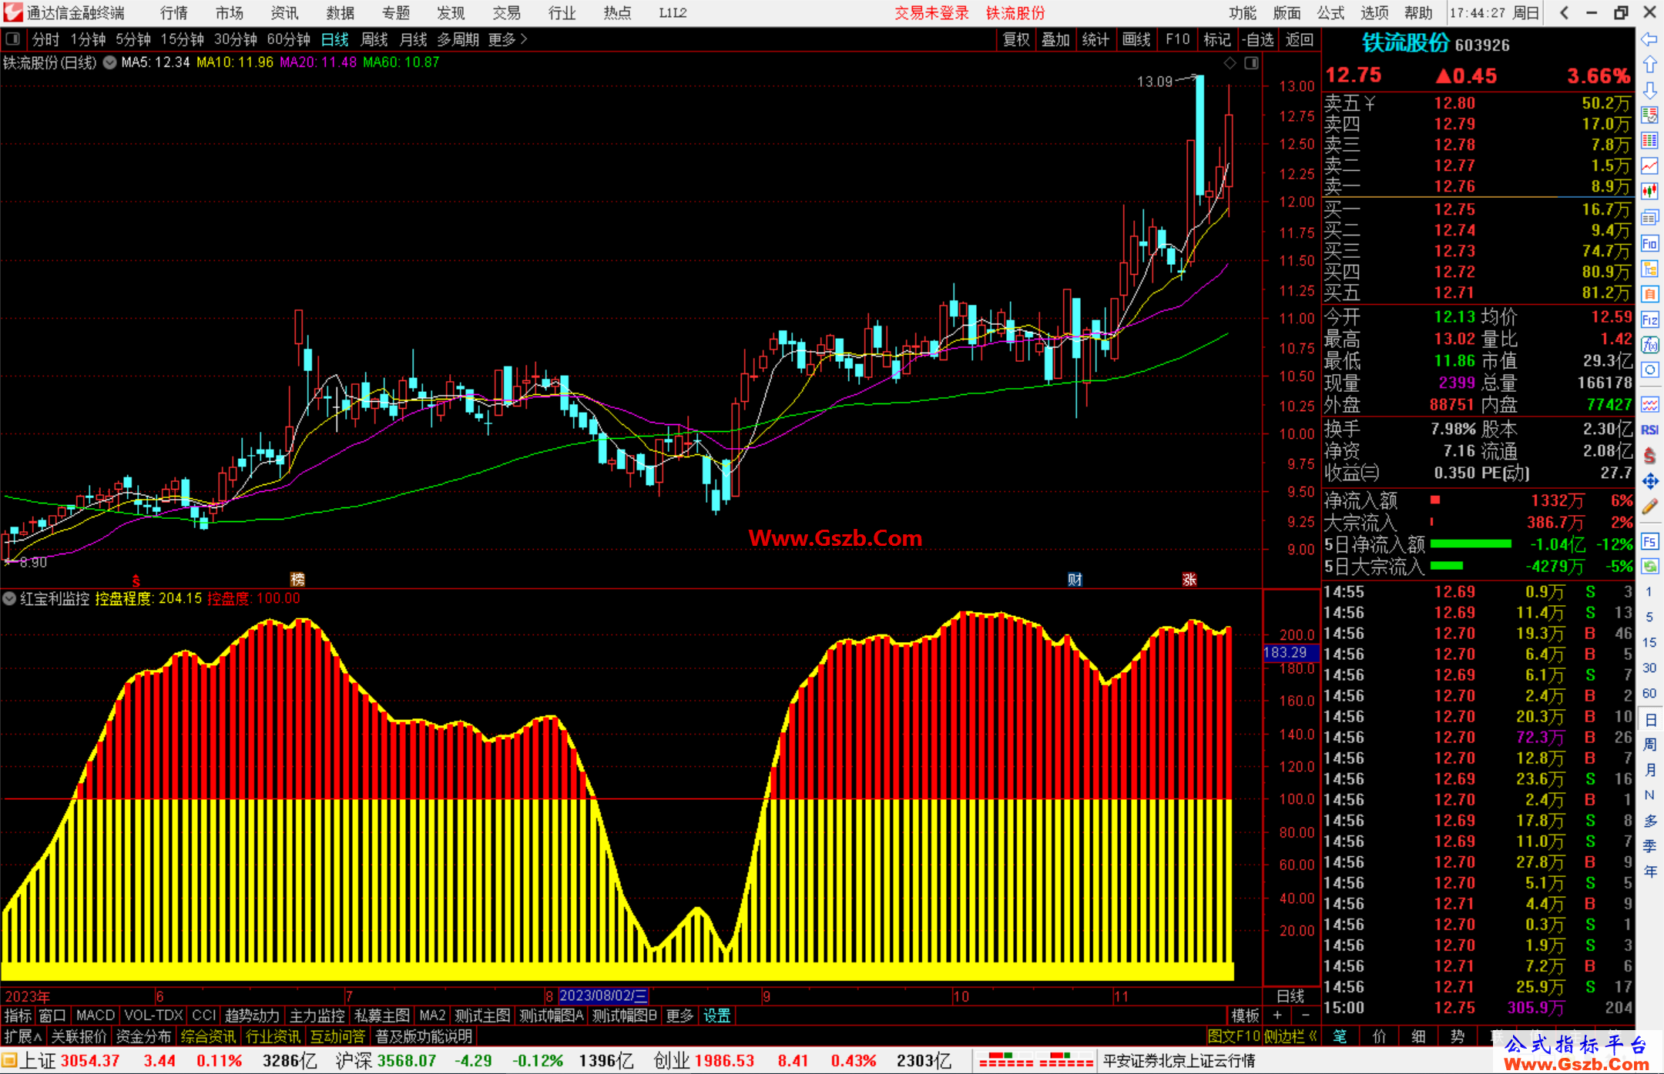Toggle 复权 price adjustment
This screenshot has width=1664, height=1074.
click(x=1016, y=39)
